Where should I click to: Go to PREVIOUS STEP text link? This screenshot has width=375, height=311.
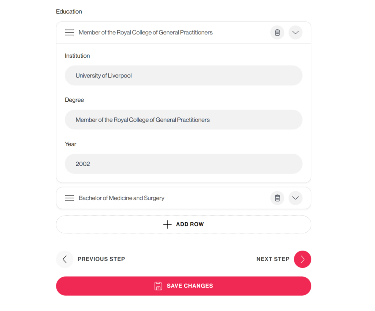[x=101, y=259]
